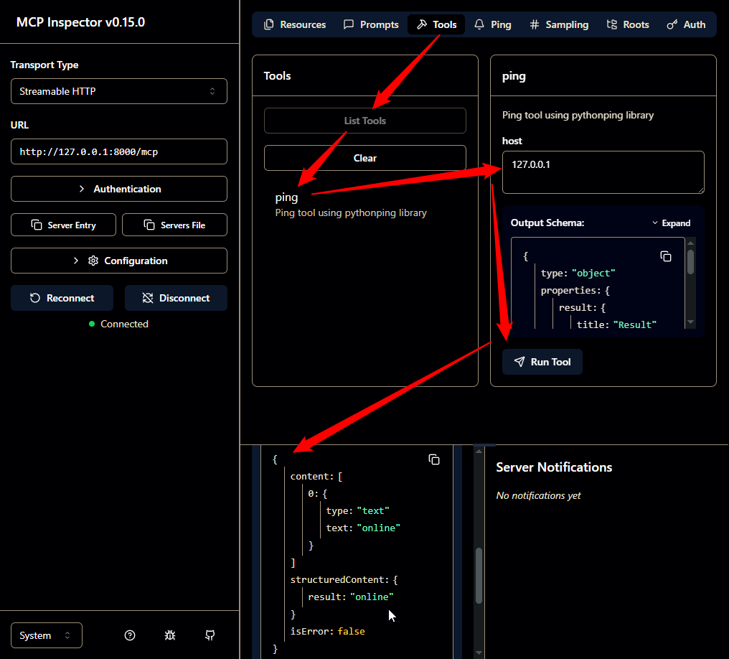Focus the host input field

click(603, 172)
